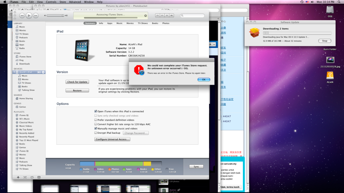Image resolution: width=344 pixels, height=193 pixels.
Task: Dismiss the error dialog with OK
Action: tap(204, 79)
